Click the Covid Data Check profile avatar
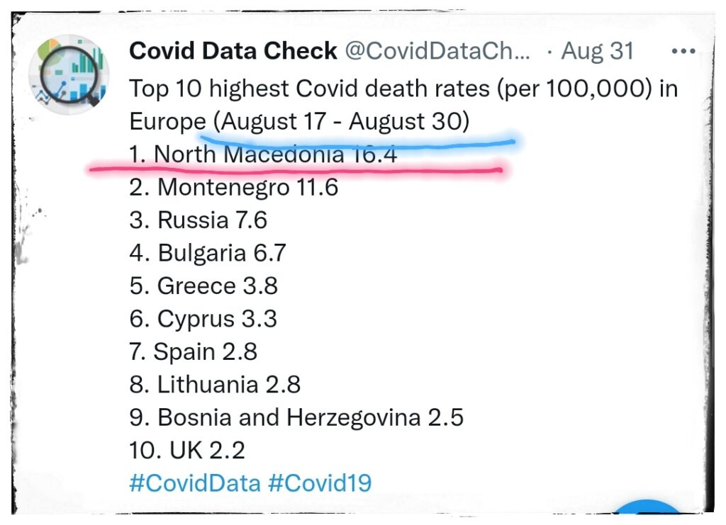Screen dimensions: 726x525 pos(69,74)
